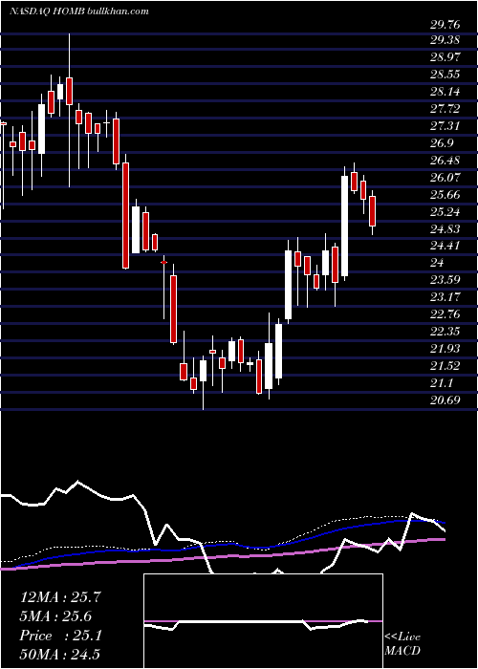Click the tall white candle near 26
Screen dimensions: 478x669
click(344, 226)
